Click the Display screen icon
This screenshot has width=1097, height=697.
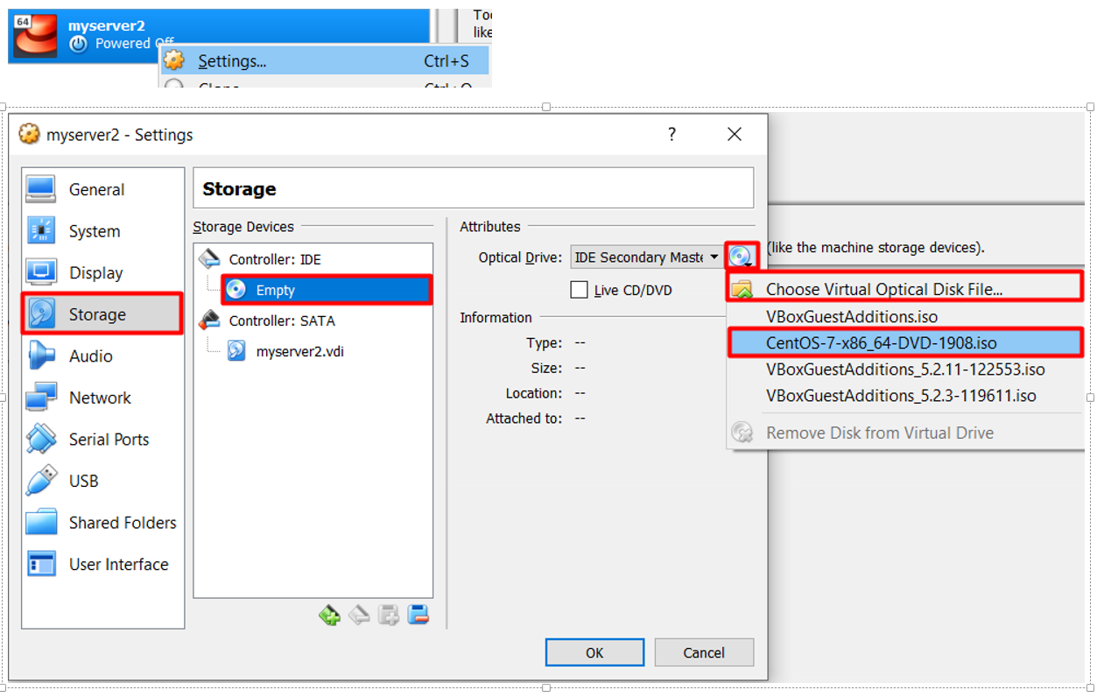pos(41,273)
